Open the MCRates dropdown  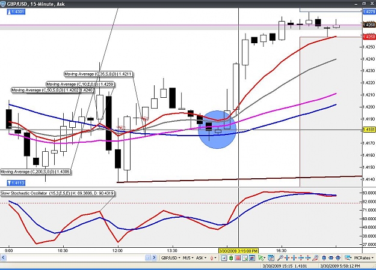pos(364,258)
